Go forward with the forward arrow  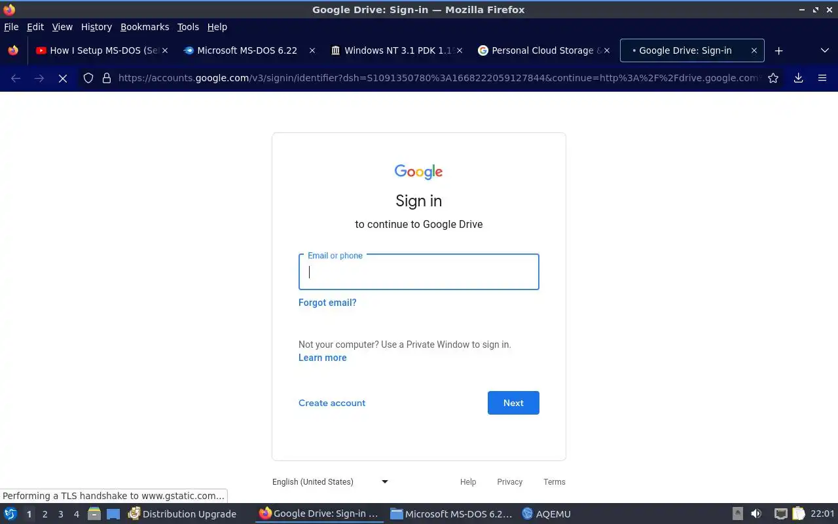coord(39,78)
